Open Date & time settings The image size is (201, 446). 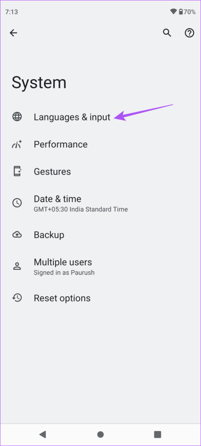100,203
